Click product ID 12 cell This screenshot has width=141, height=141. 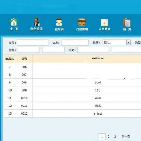click(10, 106)
